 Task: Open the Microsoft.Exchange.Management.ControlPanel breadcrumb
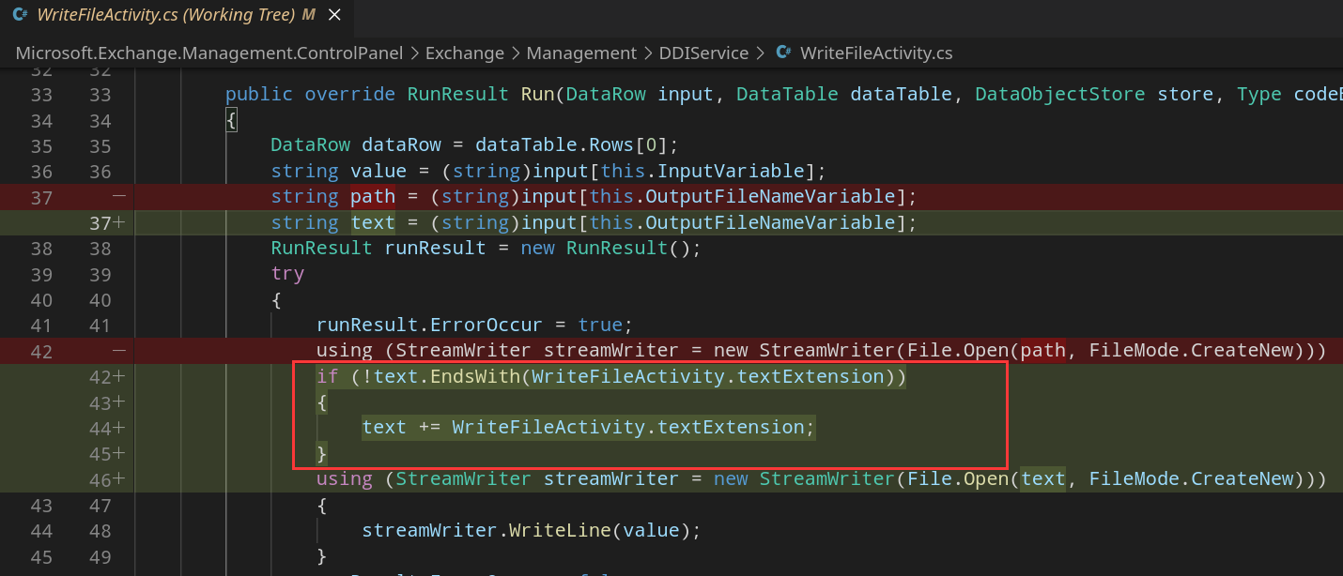click(209, 53)
